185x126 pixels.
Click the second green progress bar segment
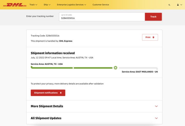(x=93, y=68)
